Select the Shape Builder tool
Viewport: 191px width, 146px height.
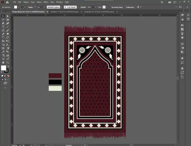(x=3, y=45)
